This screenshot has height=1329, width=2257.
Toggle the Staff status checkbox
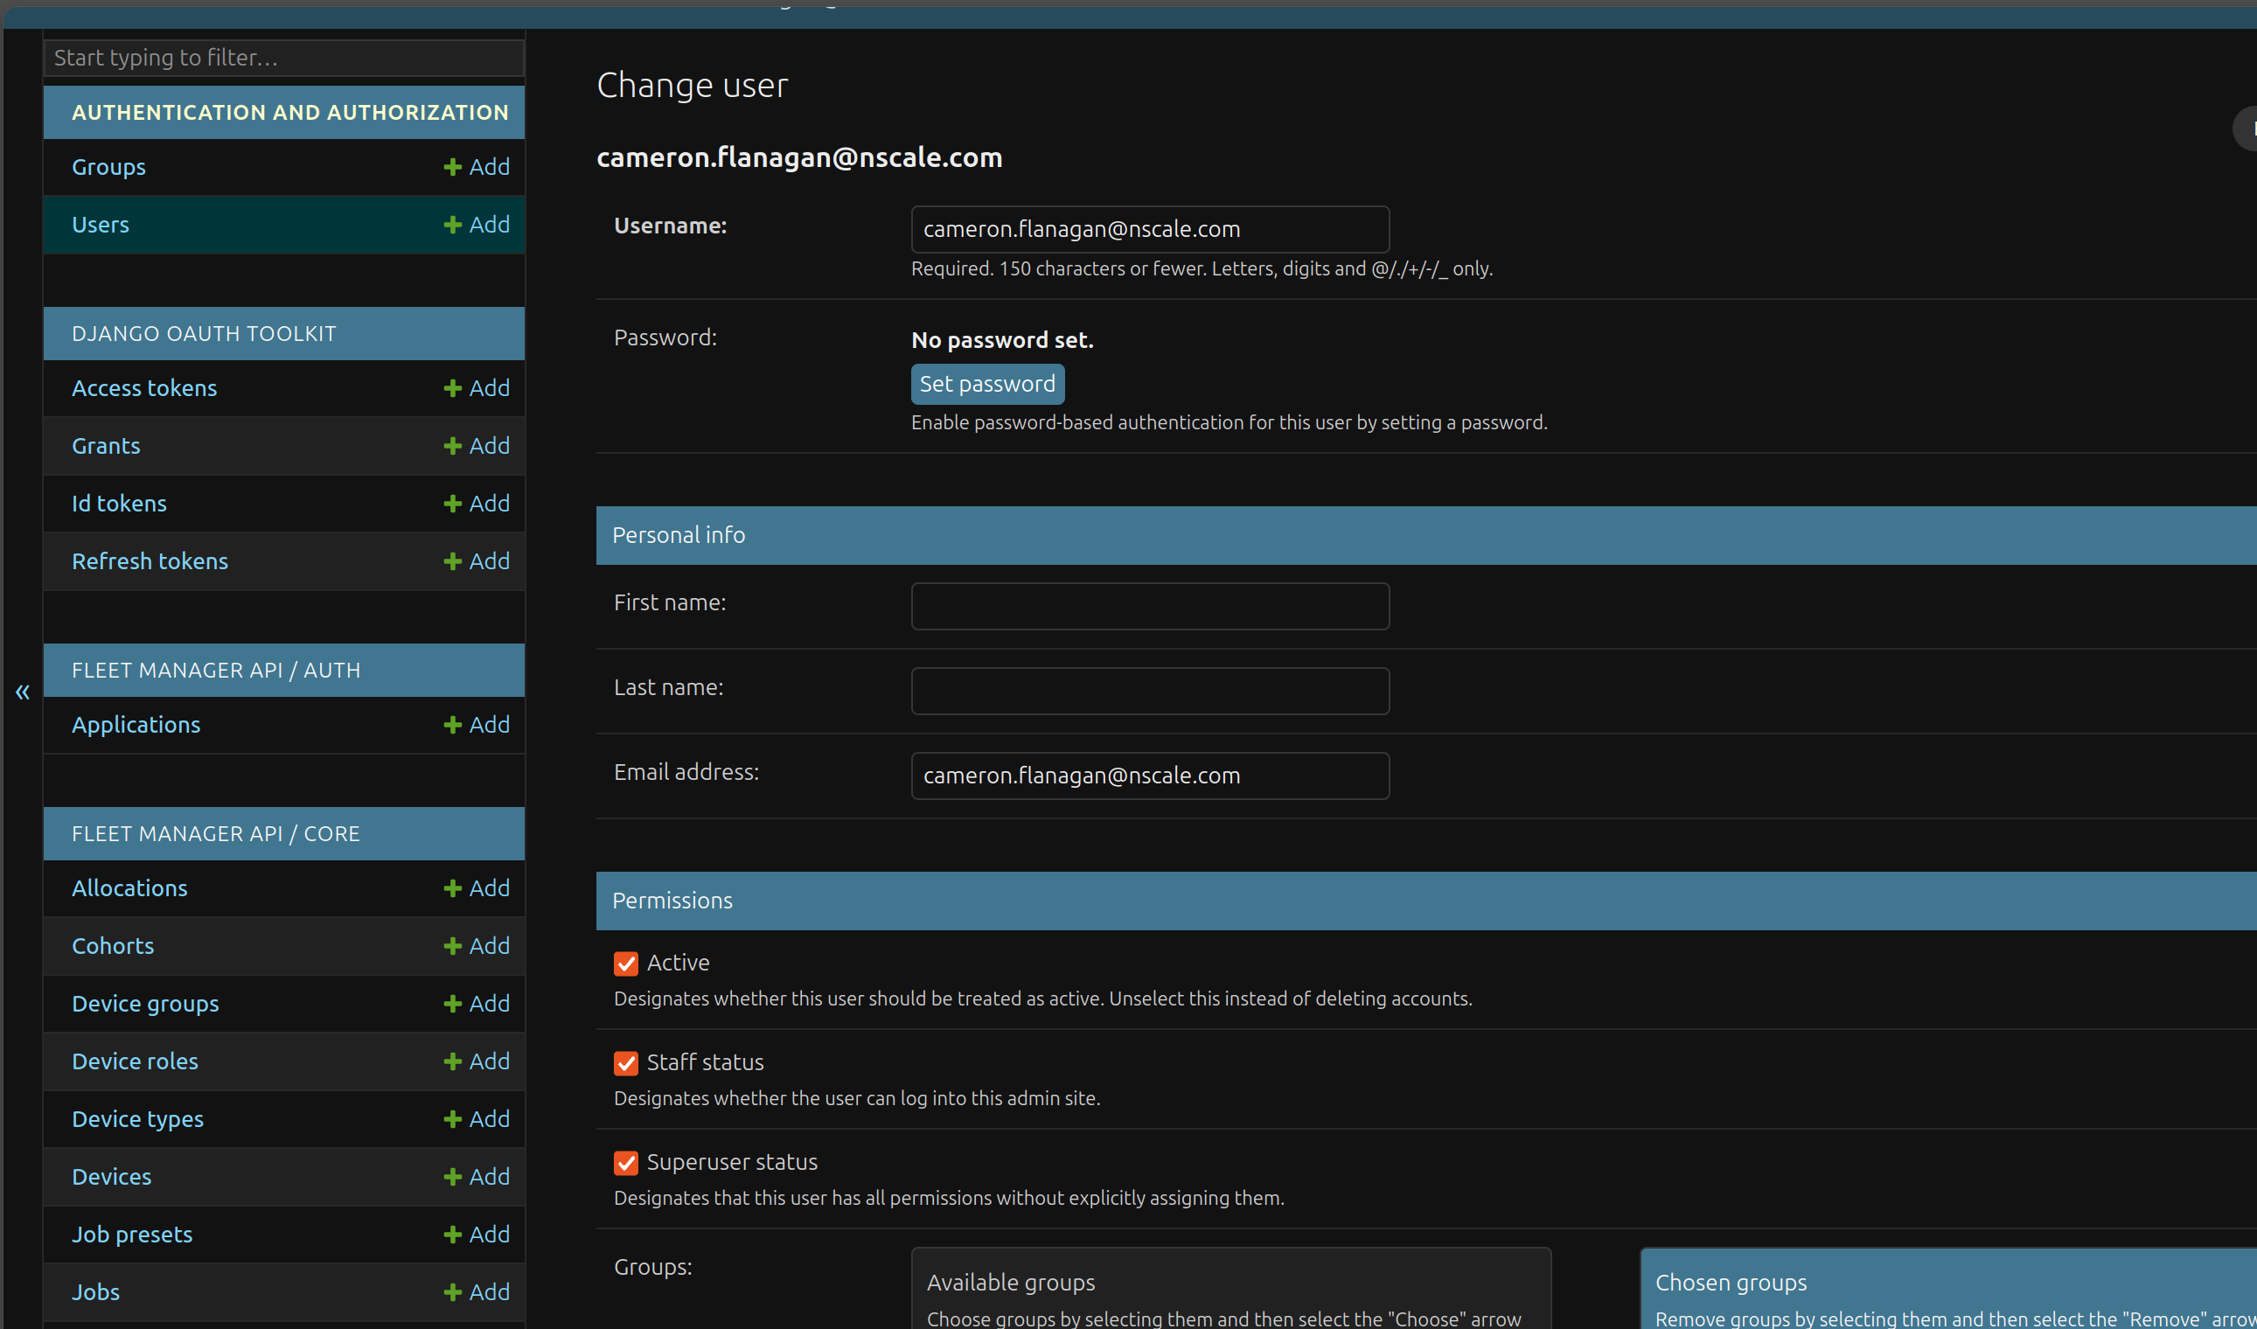(x=626, y=1063)
